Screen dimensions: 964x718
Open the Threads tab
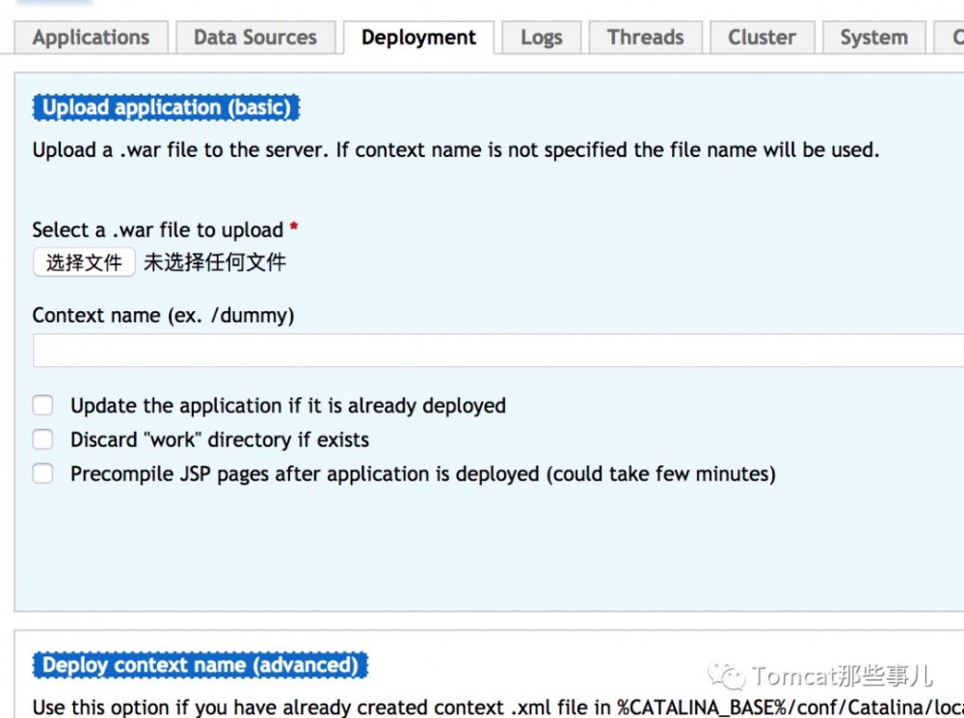coord(645,38)
